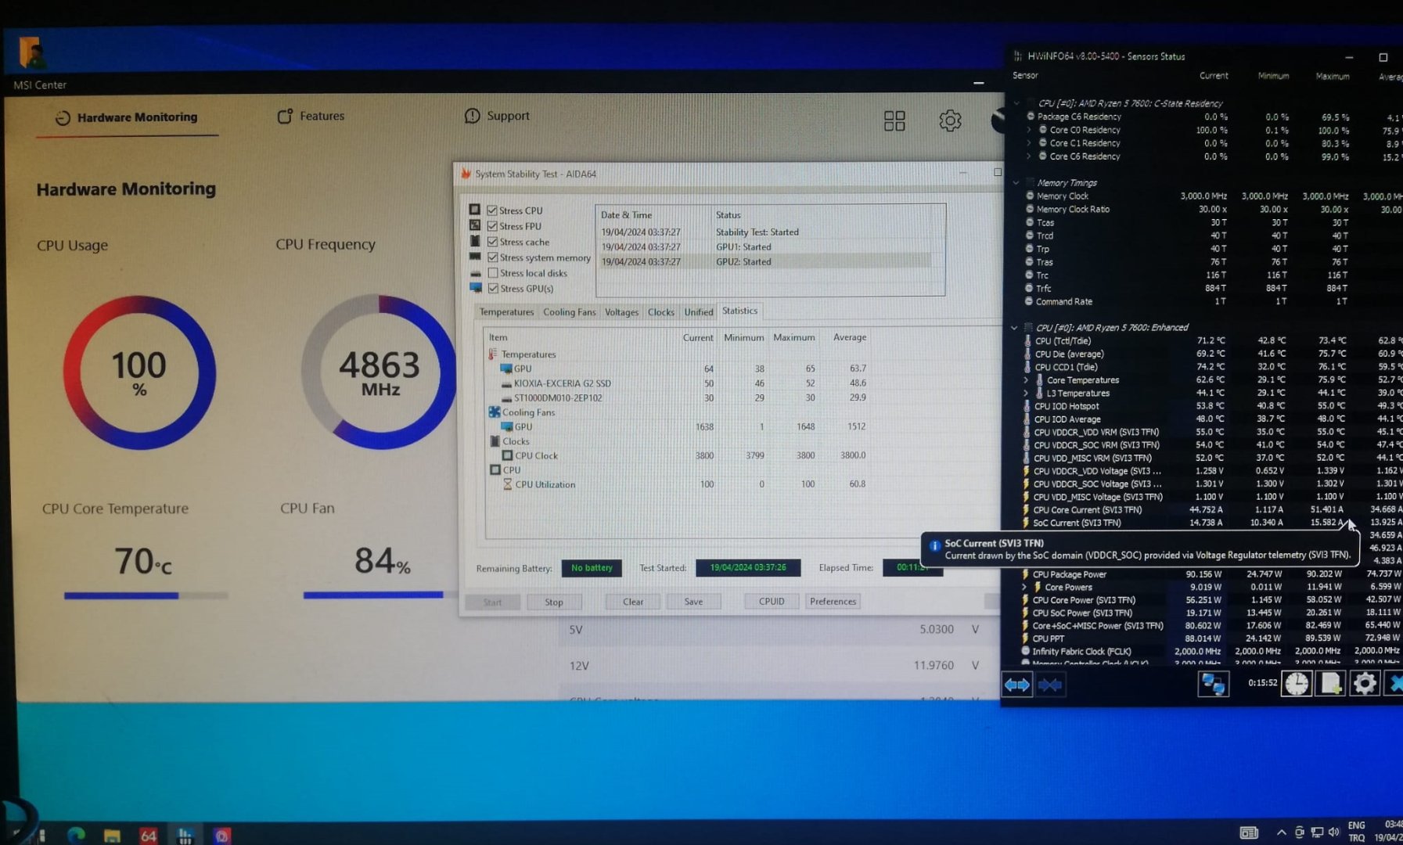
Task: Switch to the Unified tab in AIDA64
Action: [698, 312]
